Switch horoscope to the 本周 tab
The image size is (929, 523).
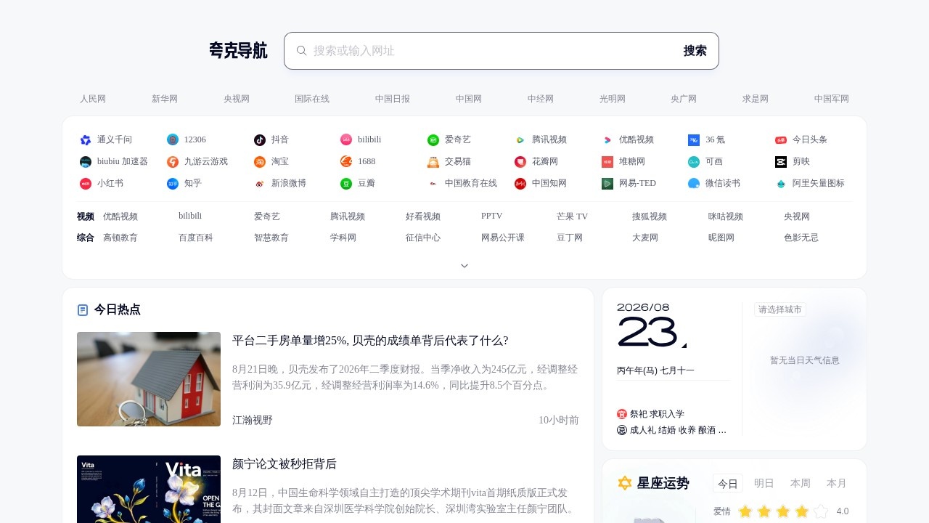point(801,483)
